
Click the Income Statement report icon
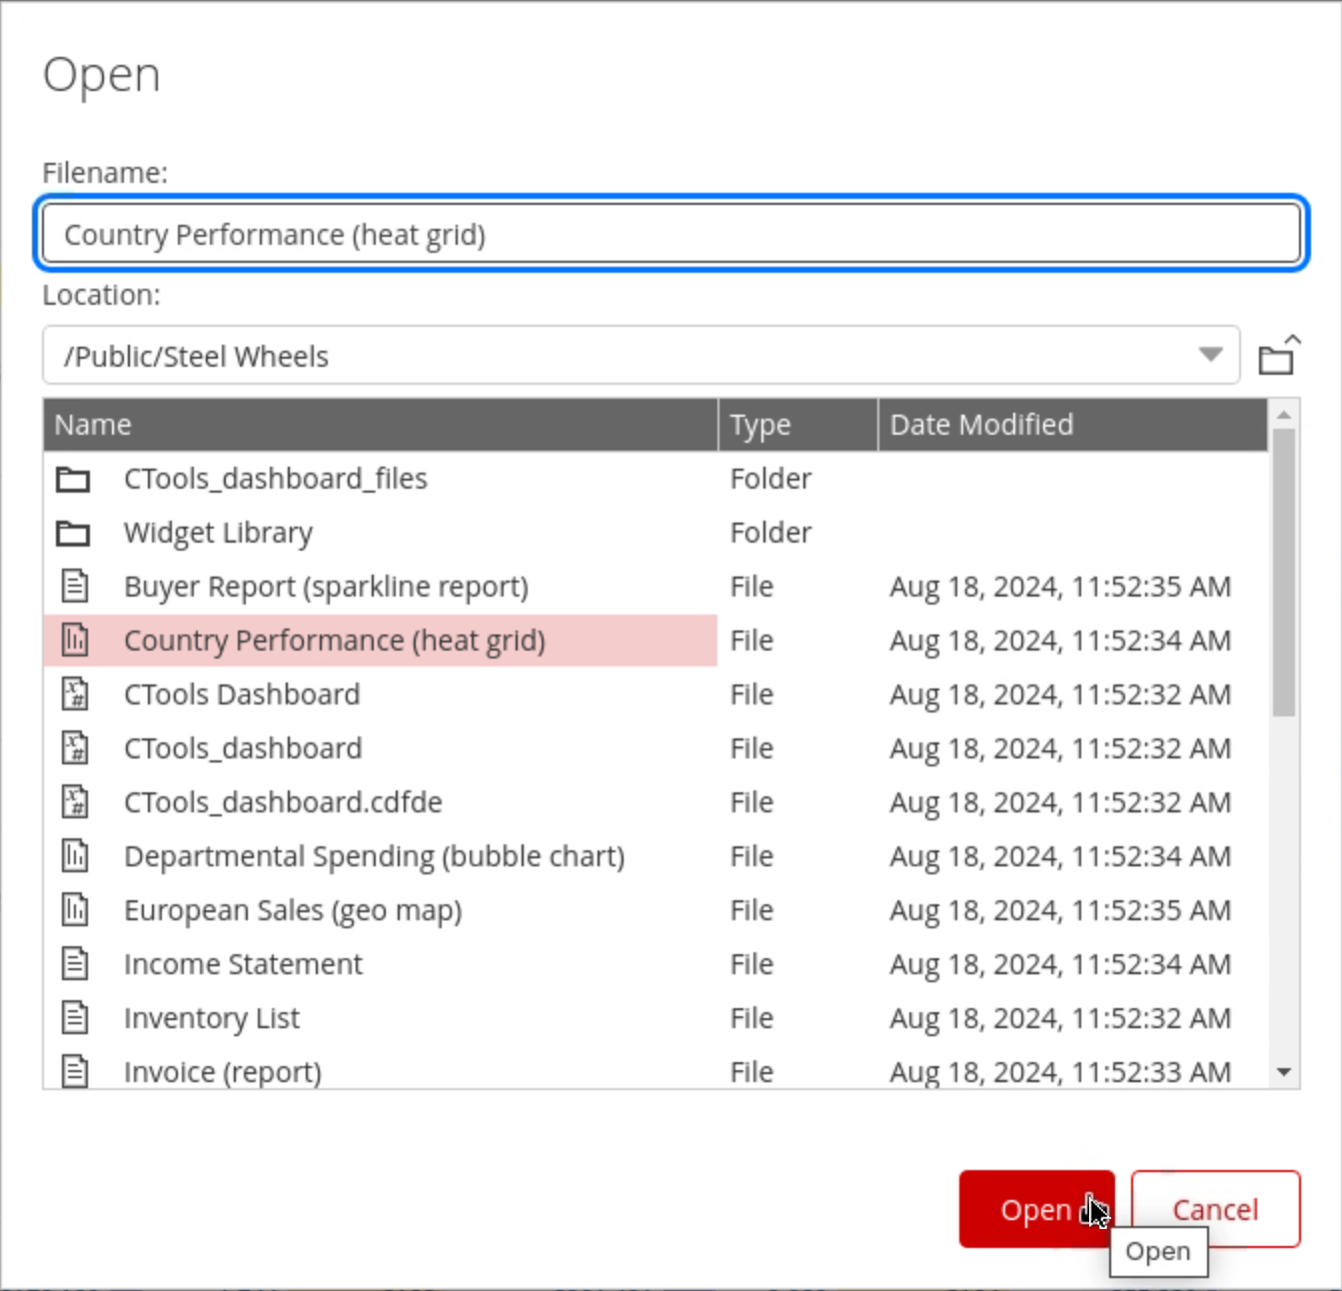75,964
